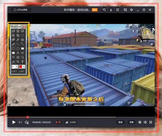
Task: Select the paint bucket fill tool
Action: click(x=23, y=40)
